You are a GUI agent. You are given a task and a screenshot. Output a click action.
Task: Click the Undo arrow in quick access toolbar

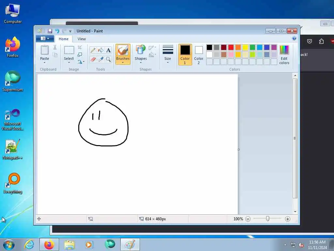point(57,31)
